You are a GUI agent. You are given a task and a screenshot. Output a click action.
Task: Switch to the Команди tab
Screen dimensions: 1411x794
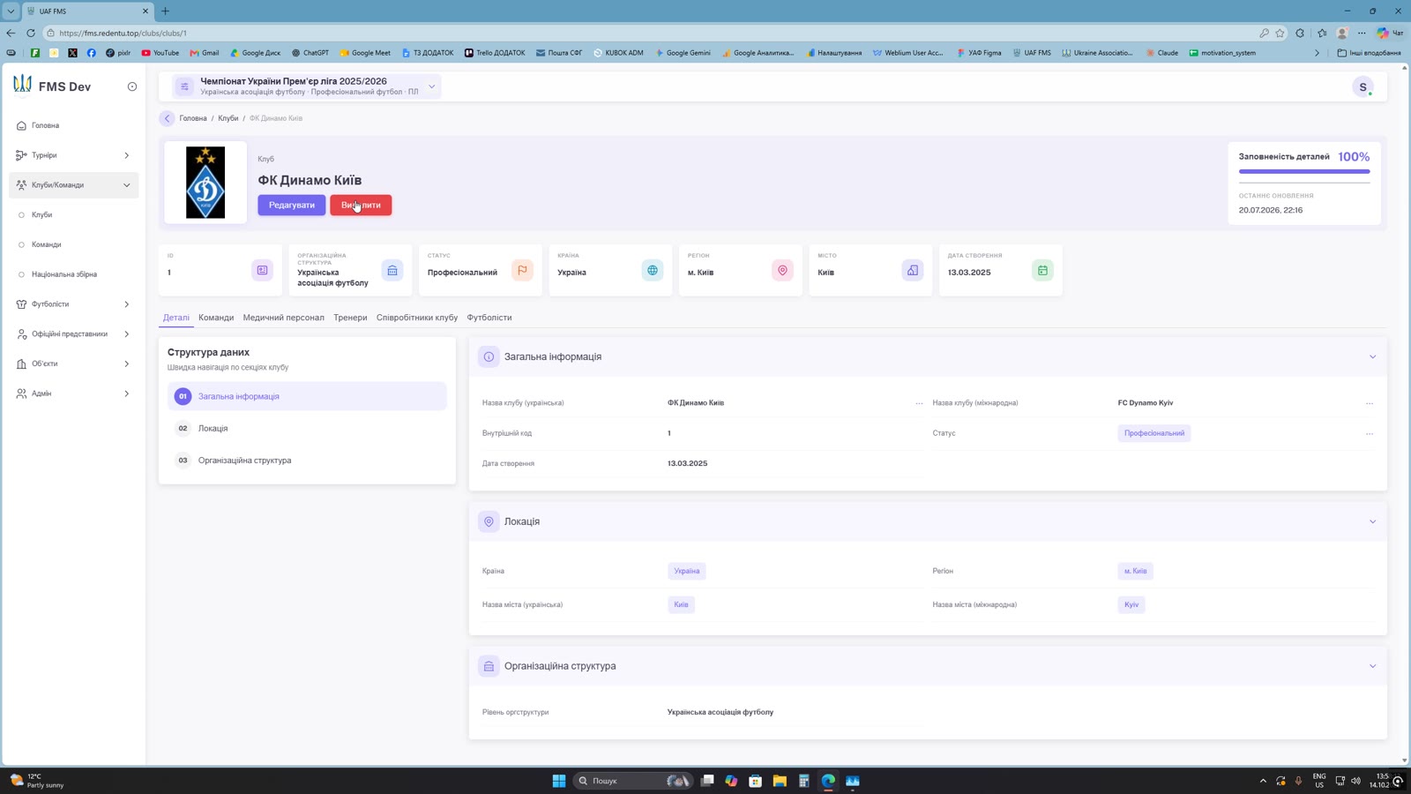click(x=216, y=318)
